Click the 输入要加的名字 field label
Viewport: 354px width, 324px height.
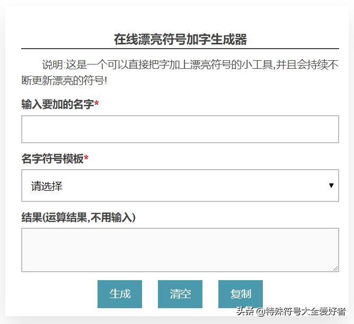pos(58,104)
